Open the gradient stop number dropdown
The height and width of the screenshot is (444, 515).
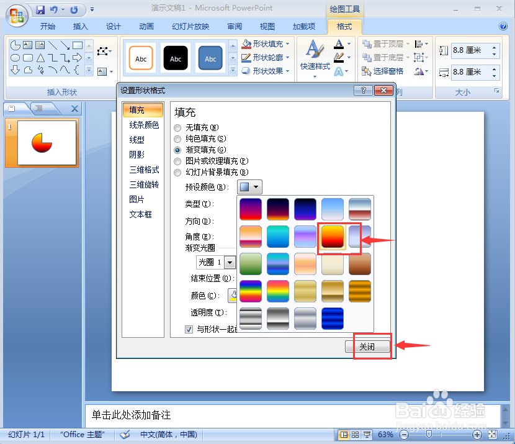(x=230, y=262)
